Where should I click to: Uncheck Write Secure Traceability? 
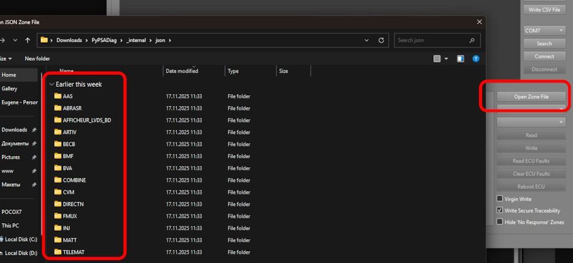[x=500, y=211]
